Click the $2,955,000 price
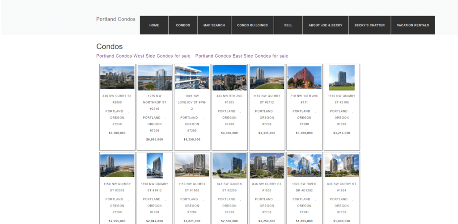Viewport: 458px width, 224px height. (x=117, y=221)
